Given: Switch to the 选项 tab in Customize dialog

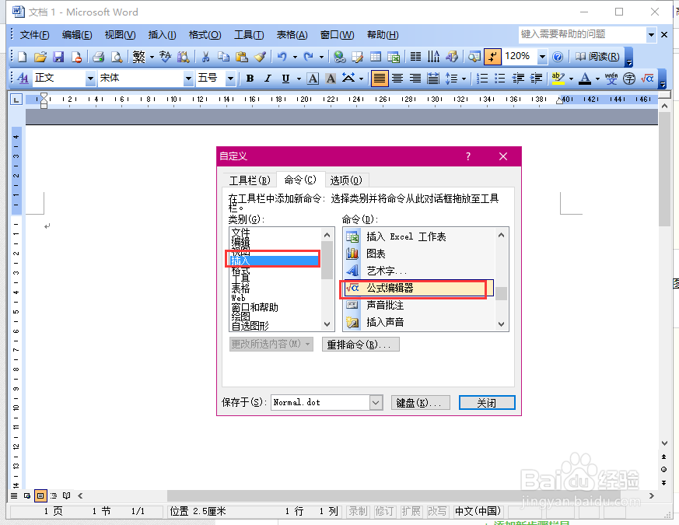Looking at the screenshot, I should point(345,180).
